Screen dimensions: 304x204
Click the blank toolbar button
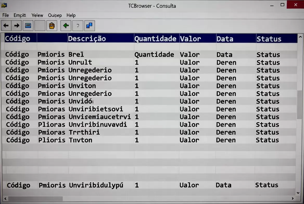(40, 26)
